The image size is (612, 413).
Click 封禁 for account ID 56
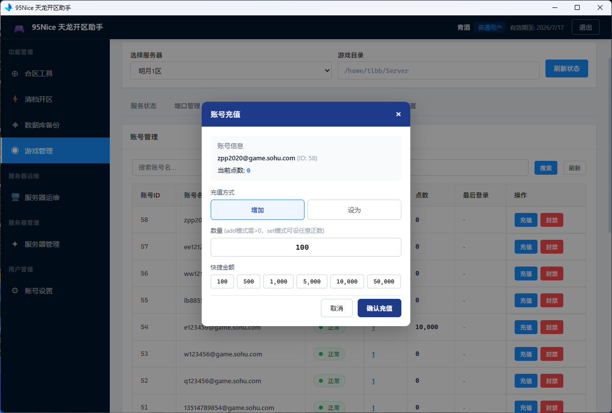click(x=552, y=274)
